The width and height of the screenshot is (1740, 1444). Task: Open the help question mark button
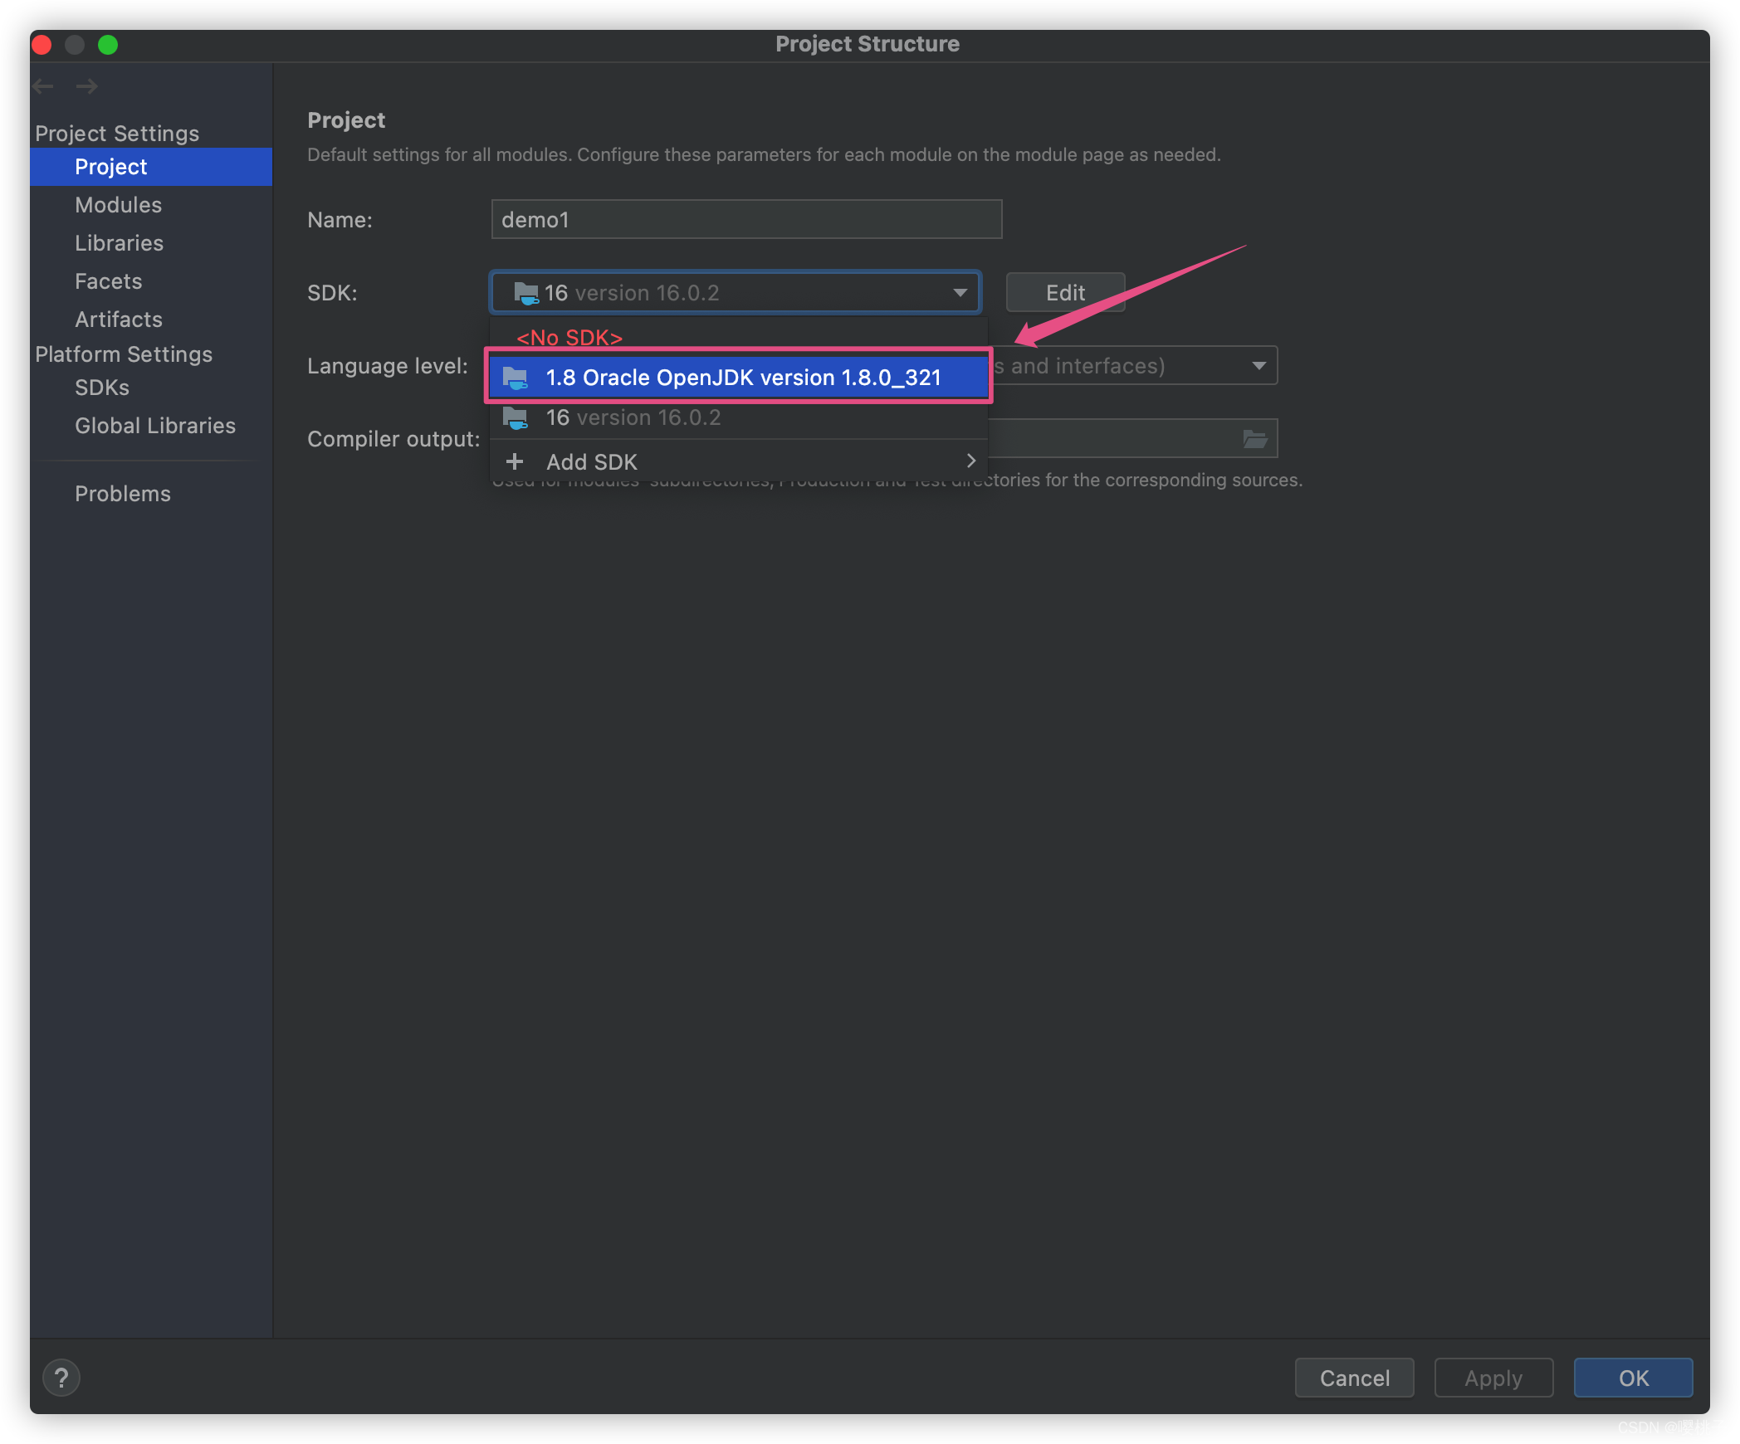click(61, 1378)
